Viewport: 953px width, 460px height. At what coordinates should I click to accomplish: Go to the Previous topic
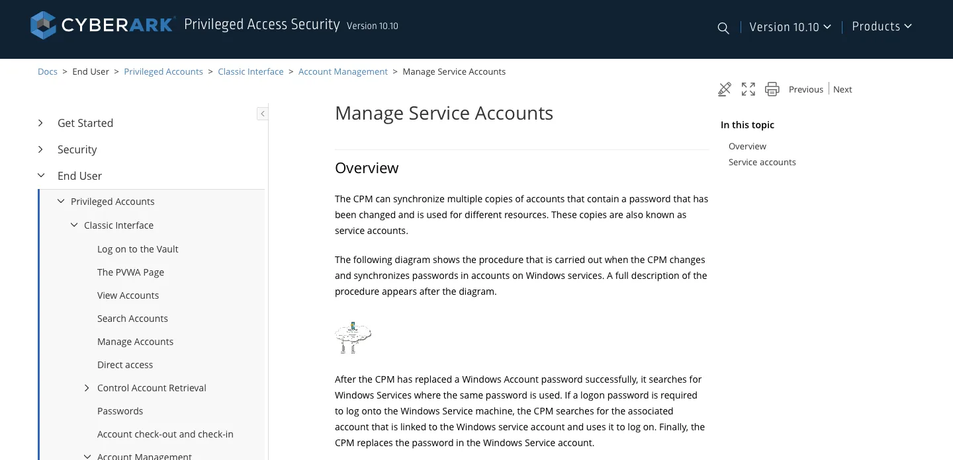[x=806, y=89]
